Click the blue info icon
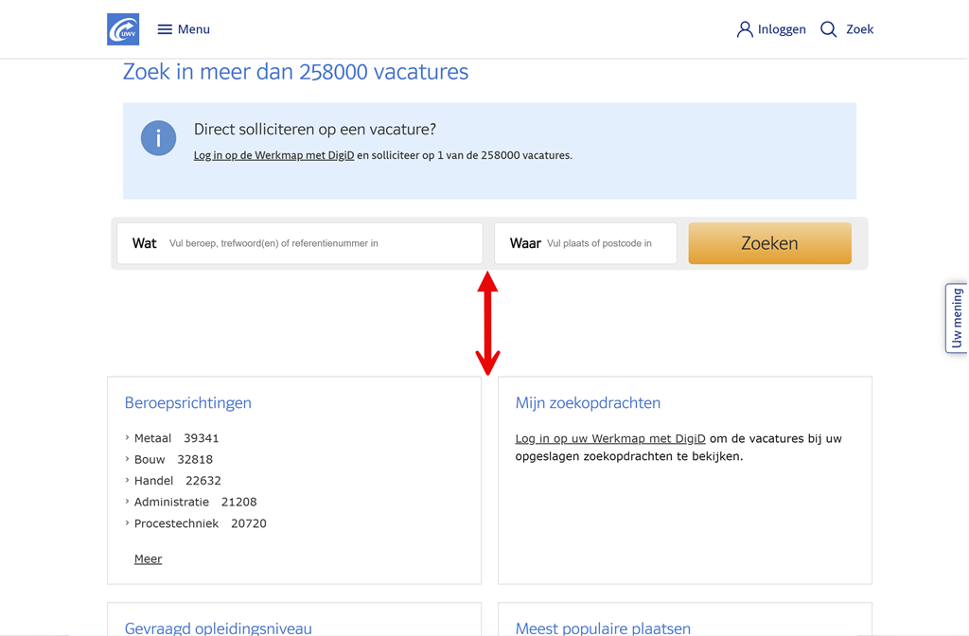 (x=158, y=138)
